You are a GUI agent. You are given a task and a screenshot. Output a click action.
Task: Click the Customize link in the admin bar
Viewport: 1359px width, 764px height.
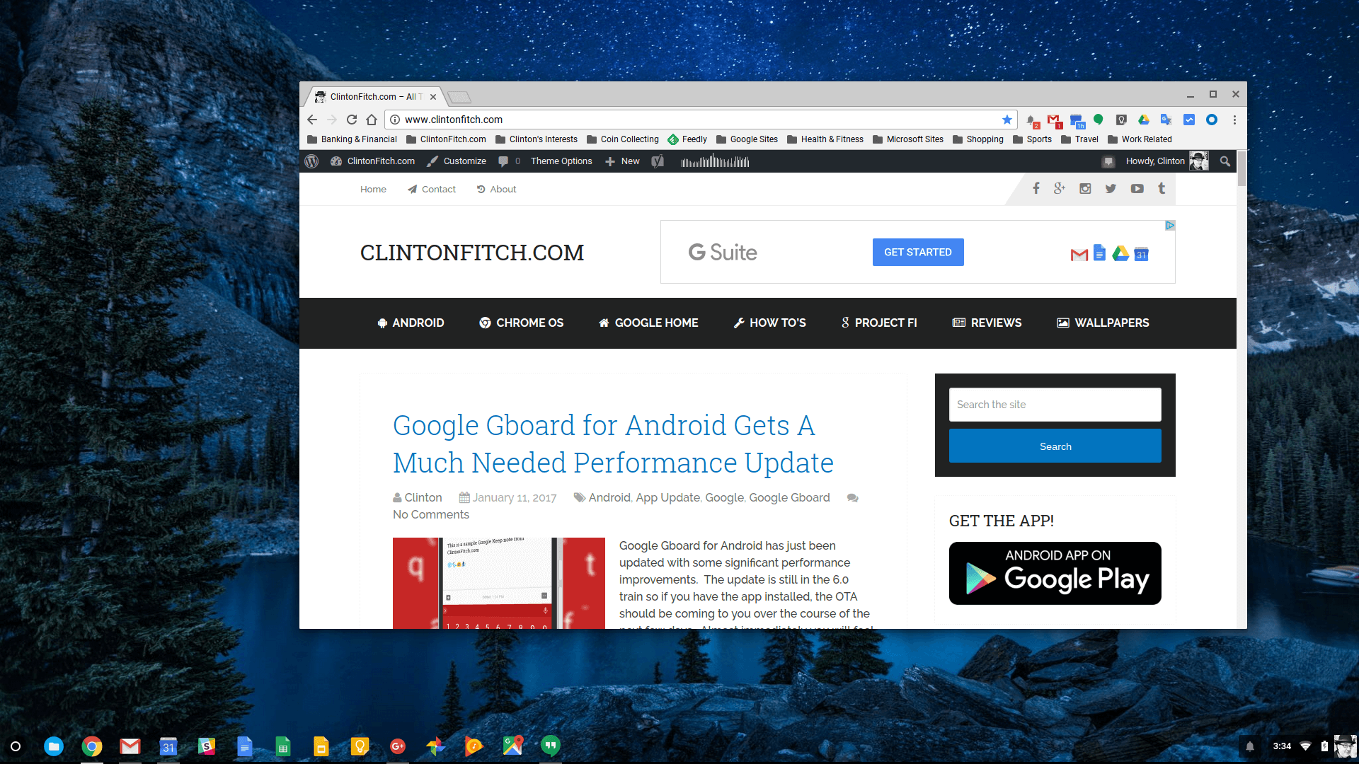457,161
